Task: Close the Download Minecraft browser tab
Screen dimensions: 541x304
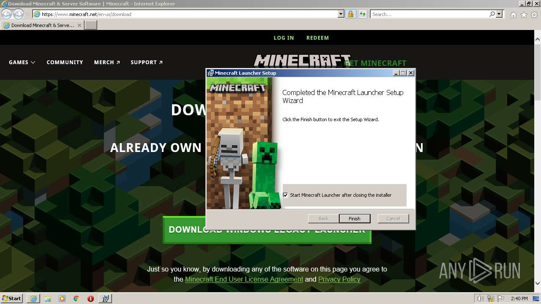Action: click(79, 25)
